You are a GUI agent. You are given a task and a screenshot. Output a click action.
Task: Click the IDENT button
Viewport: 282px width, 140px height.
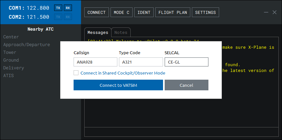point(144,12)
